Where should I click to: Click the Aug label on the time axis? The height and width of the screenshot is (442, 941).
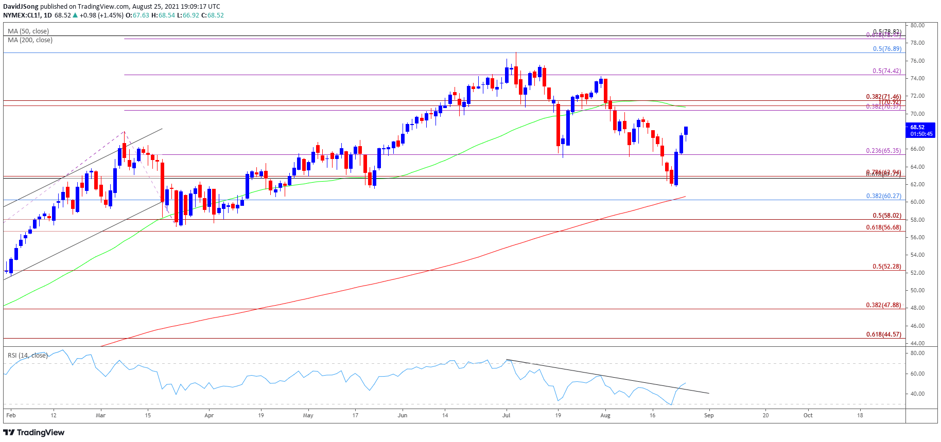click(x=605, y=415)
